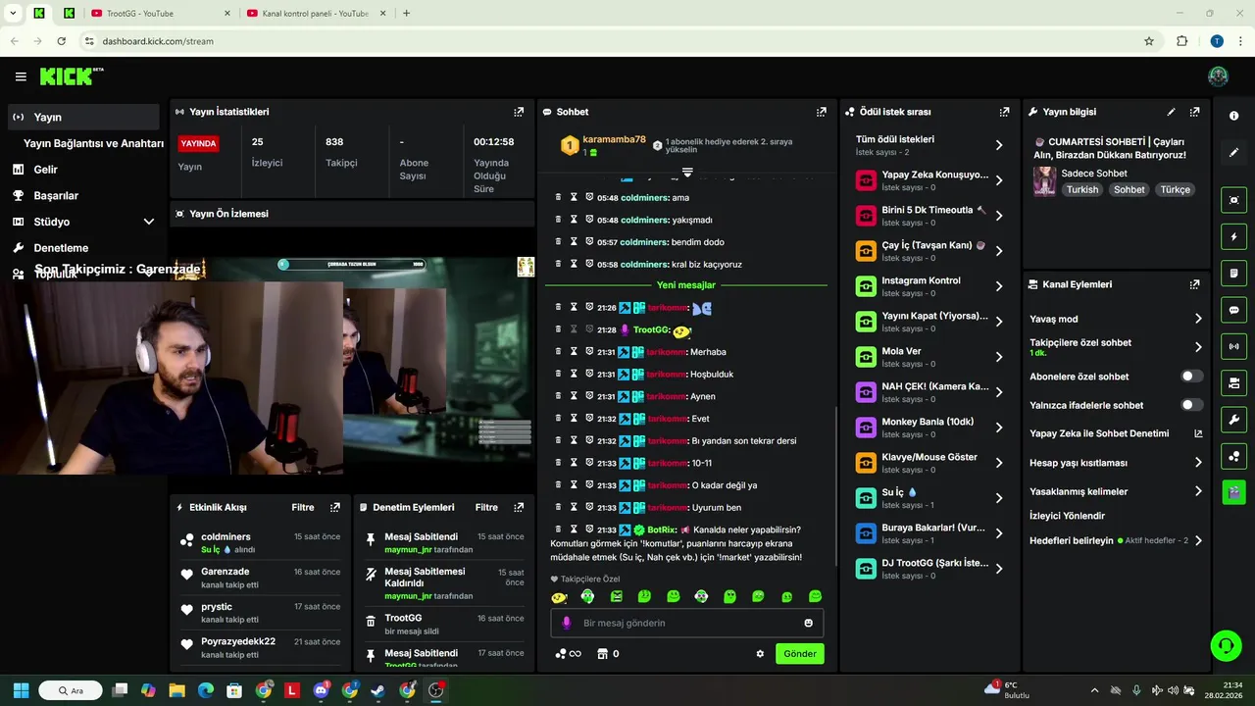Viewport: 1255px width, 706px height.
Task: Click the broadcast signal icon in right sidebar
Action: (x=1233, y=346)
